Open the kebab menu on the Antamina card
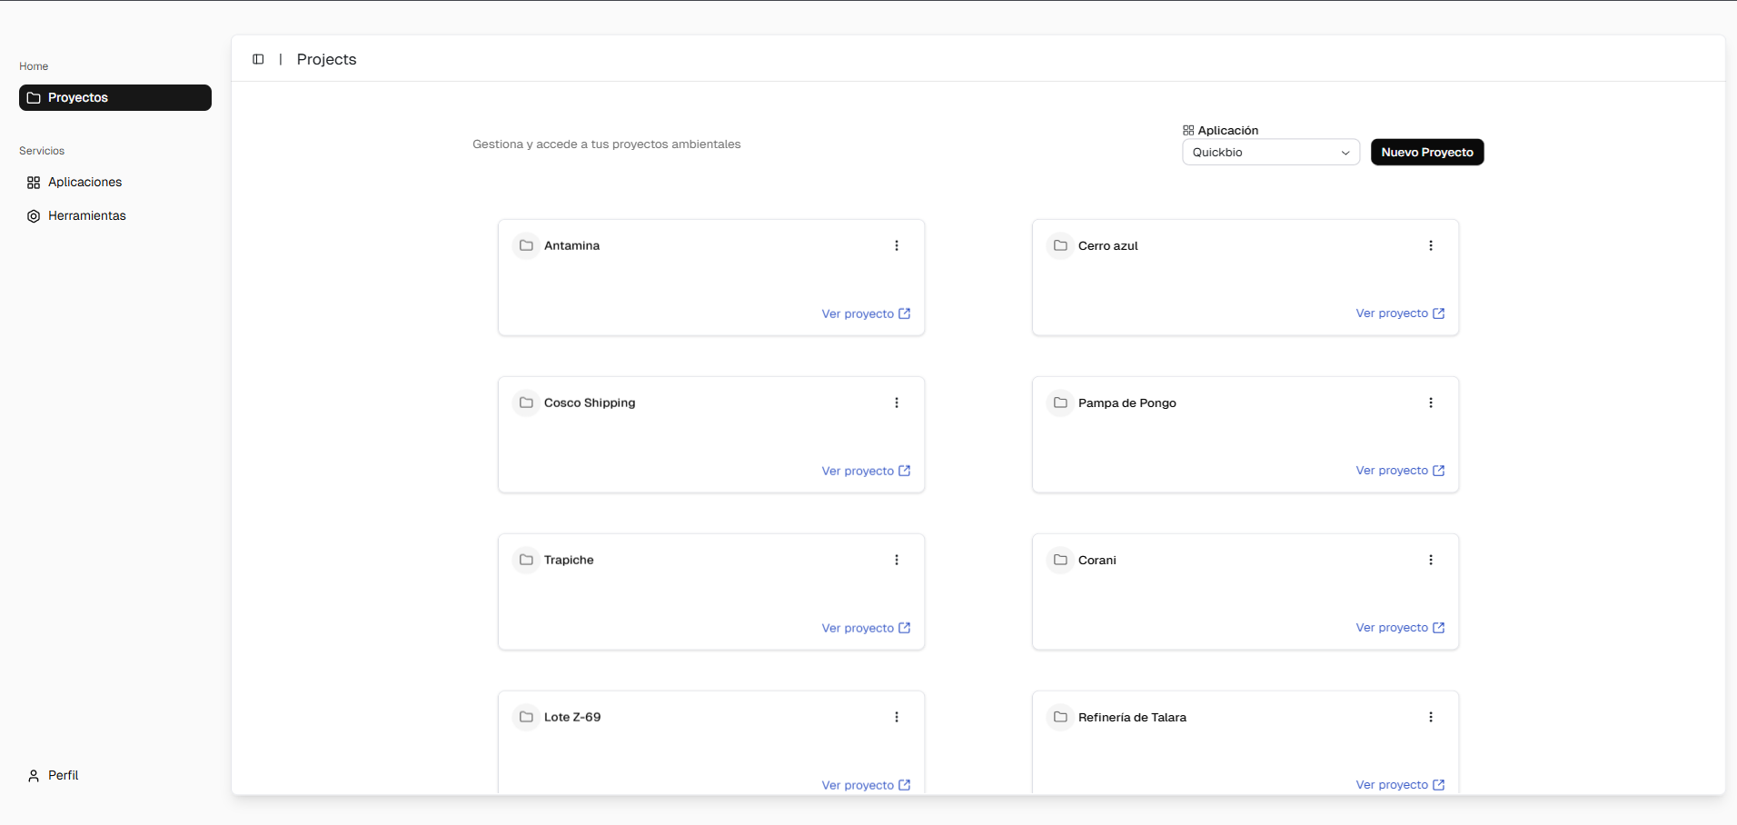The width and height of the screenshot is (1737, 825). pyautogui.click(x=898, y=245)
